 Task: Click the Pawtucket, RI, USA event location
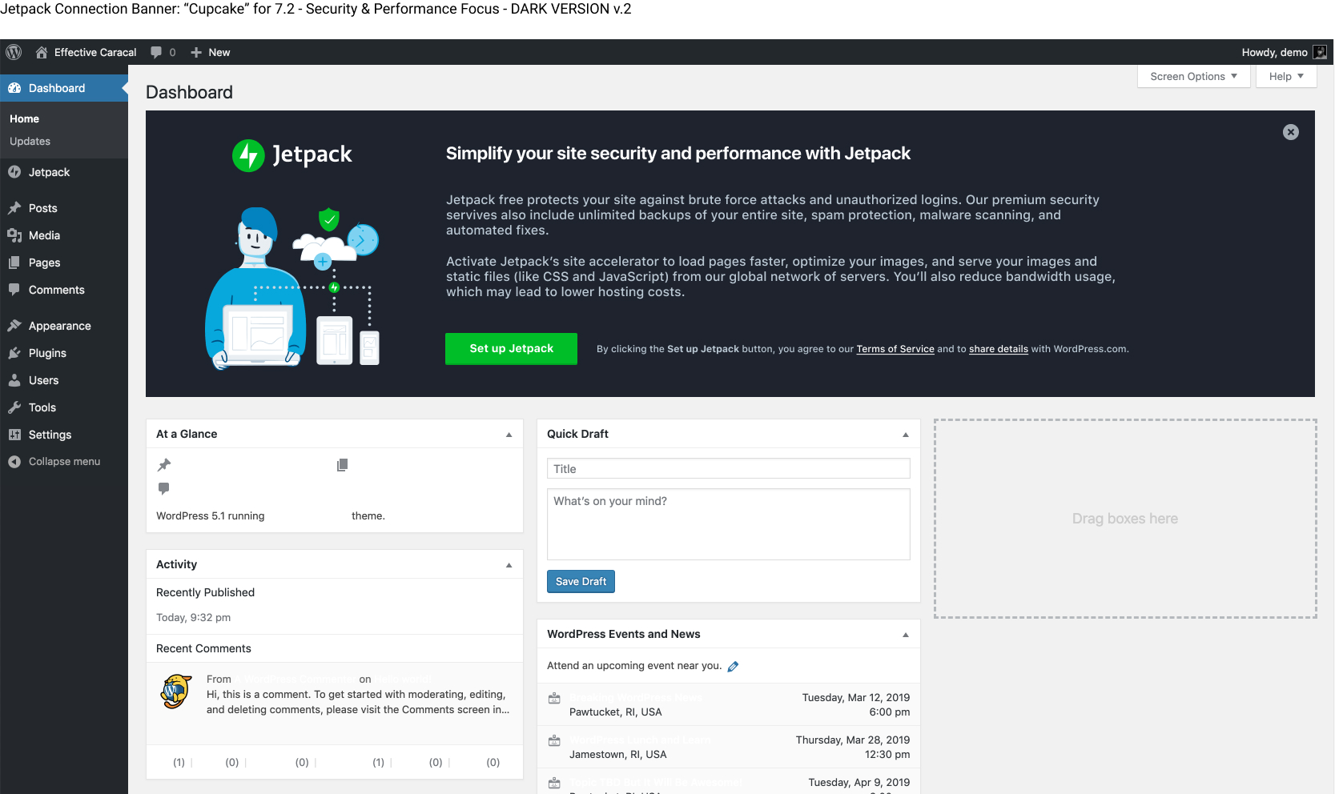tap(616, 712)
